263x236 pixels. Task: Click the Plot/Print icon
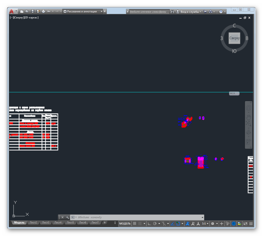[43, 11]
